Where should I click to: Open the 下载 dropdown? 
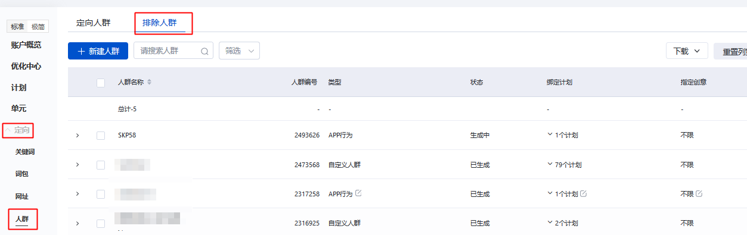687,51
